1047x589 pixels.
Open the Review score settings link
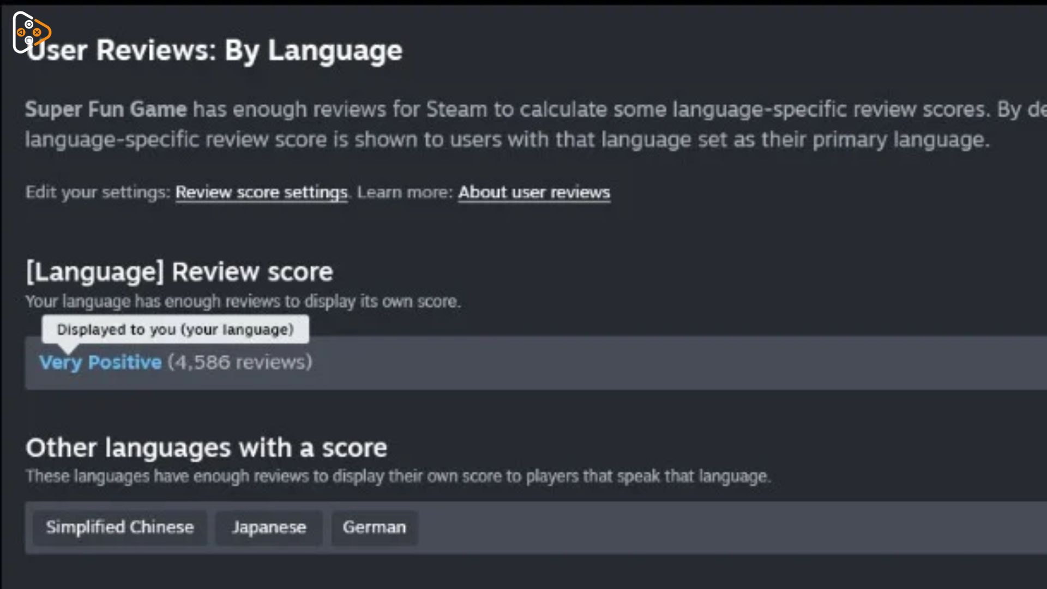(x=261, y=193)
